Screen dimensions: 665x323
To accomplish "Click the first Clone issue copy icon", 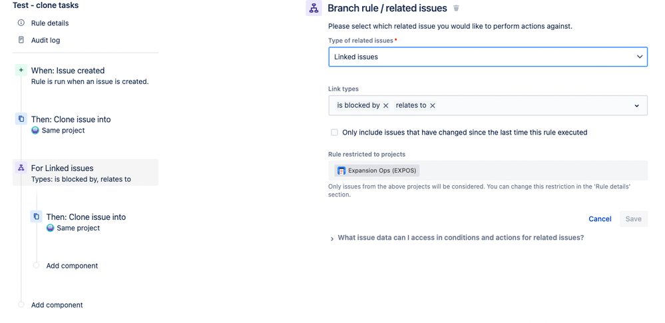I will pyautogui.click(x=21, y=119).
